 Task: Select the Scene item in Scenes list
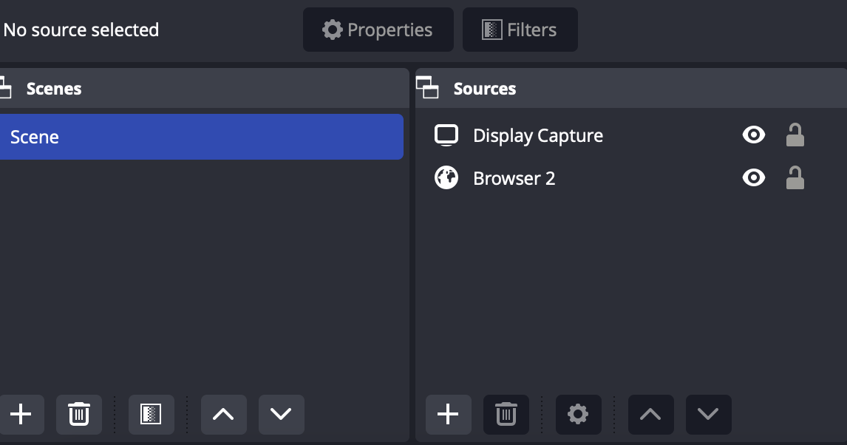pyautogui.click(x=200, y=137)
